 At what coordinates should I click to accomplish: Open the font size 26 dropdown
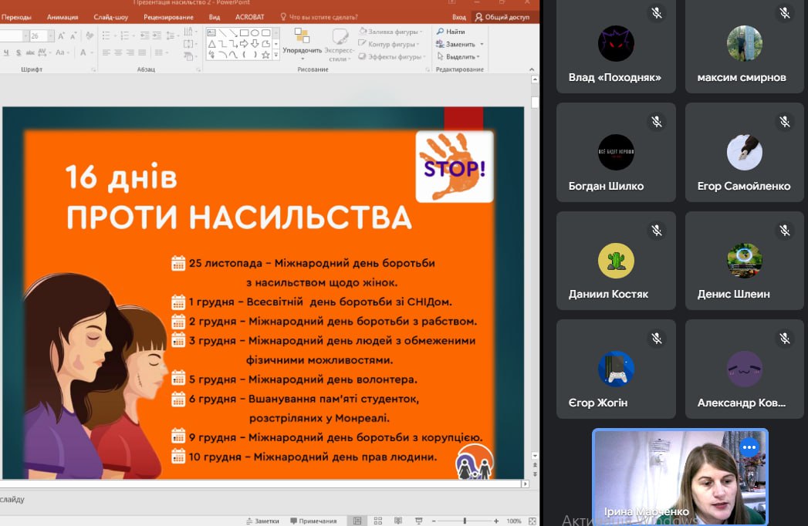point(50,35)
